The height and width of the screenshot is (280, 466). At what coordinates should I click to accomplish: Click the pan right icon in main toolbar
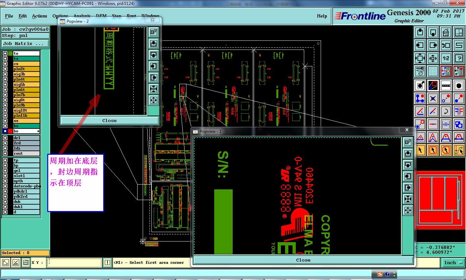point(433,45)
